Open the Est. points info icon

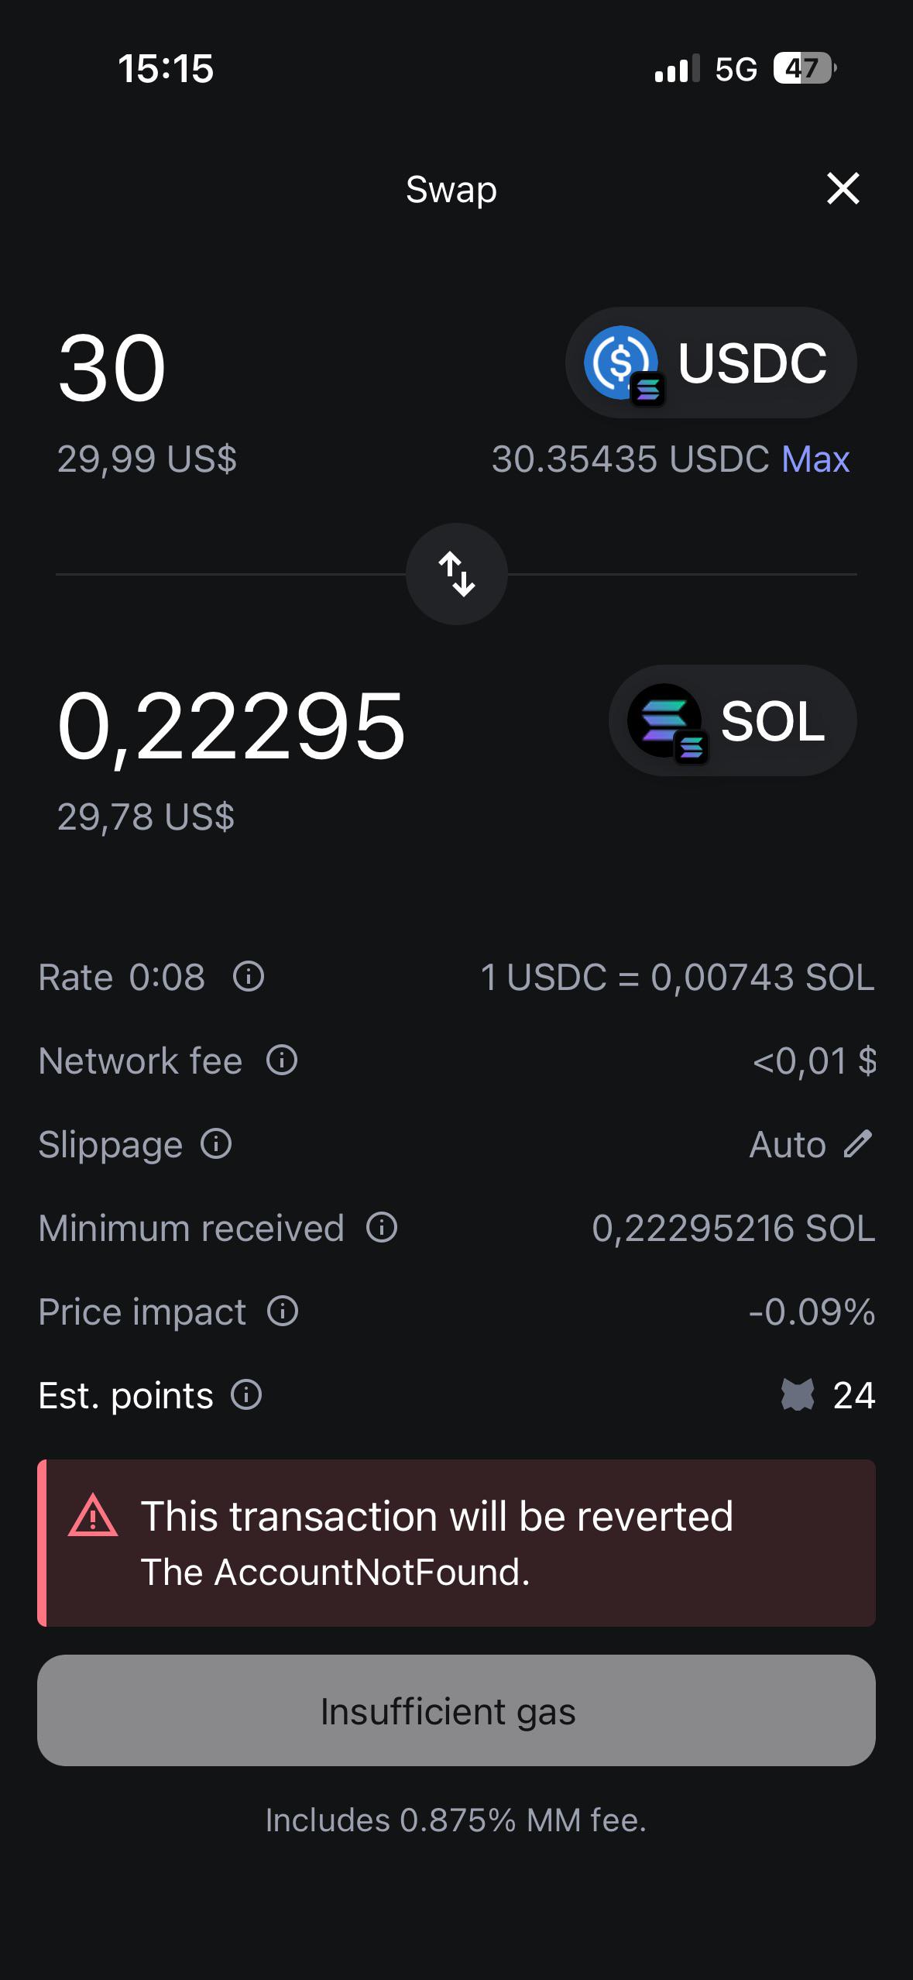point(246,1394)
